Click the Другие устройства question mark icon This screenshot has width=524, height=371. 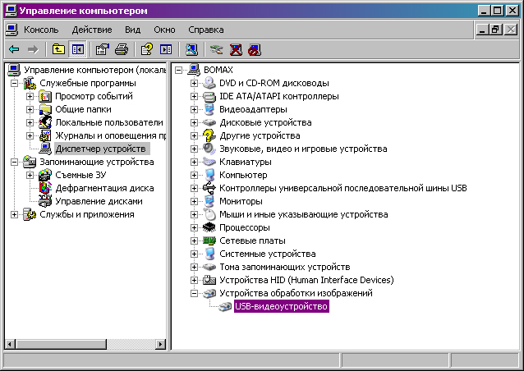209,135
